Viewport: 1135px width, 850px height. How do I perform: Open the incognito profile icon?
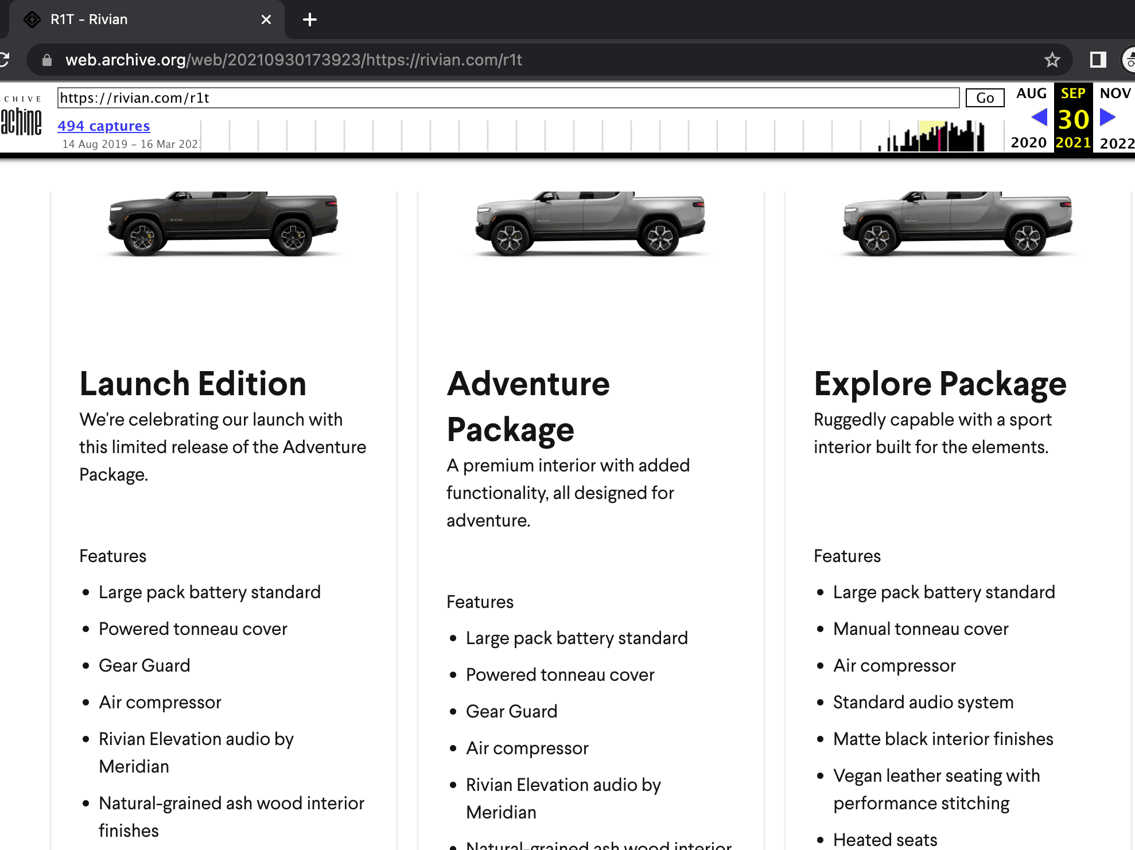pyautogui.click(x=1129, y=60)
